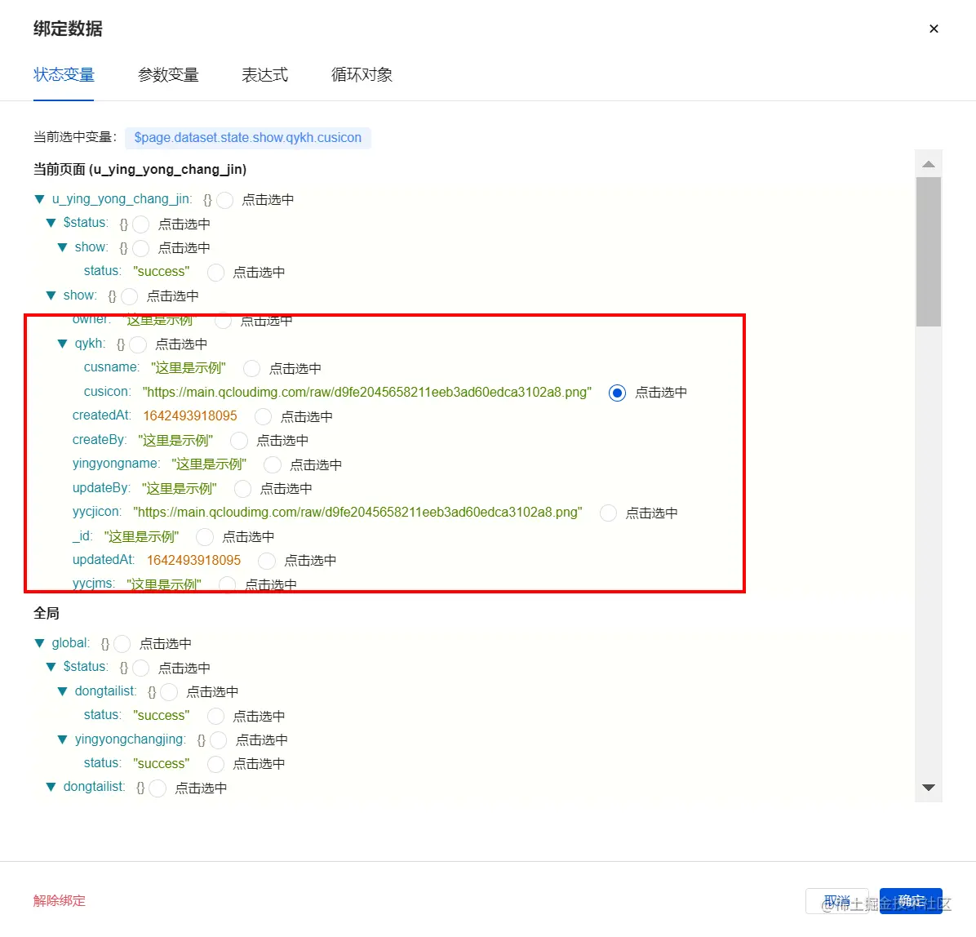This screenshot has width=976, height=937.
Task: Collapse the show node under page $status
Action: 62,247
